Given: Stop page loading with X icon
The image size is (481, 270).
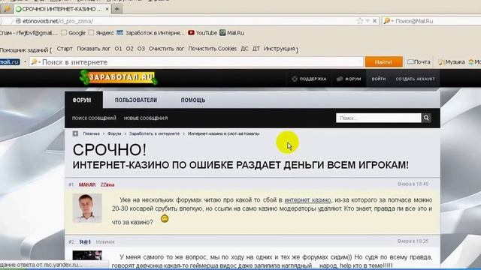Looking at the screenshot, I should tap(374, 21).
